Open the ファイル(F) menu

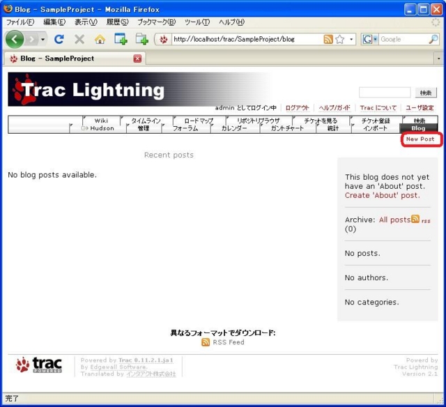coord(20,22)
